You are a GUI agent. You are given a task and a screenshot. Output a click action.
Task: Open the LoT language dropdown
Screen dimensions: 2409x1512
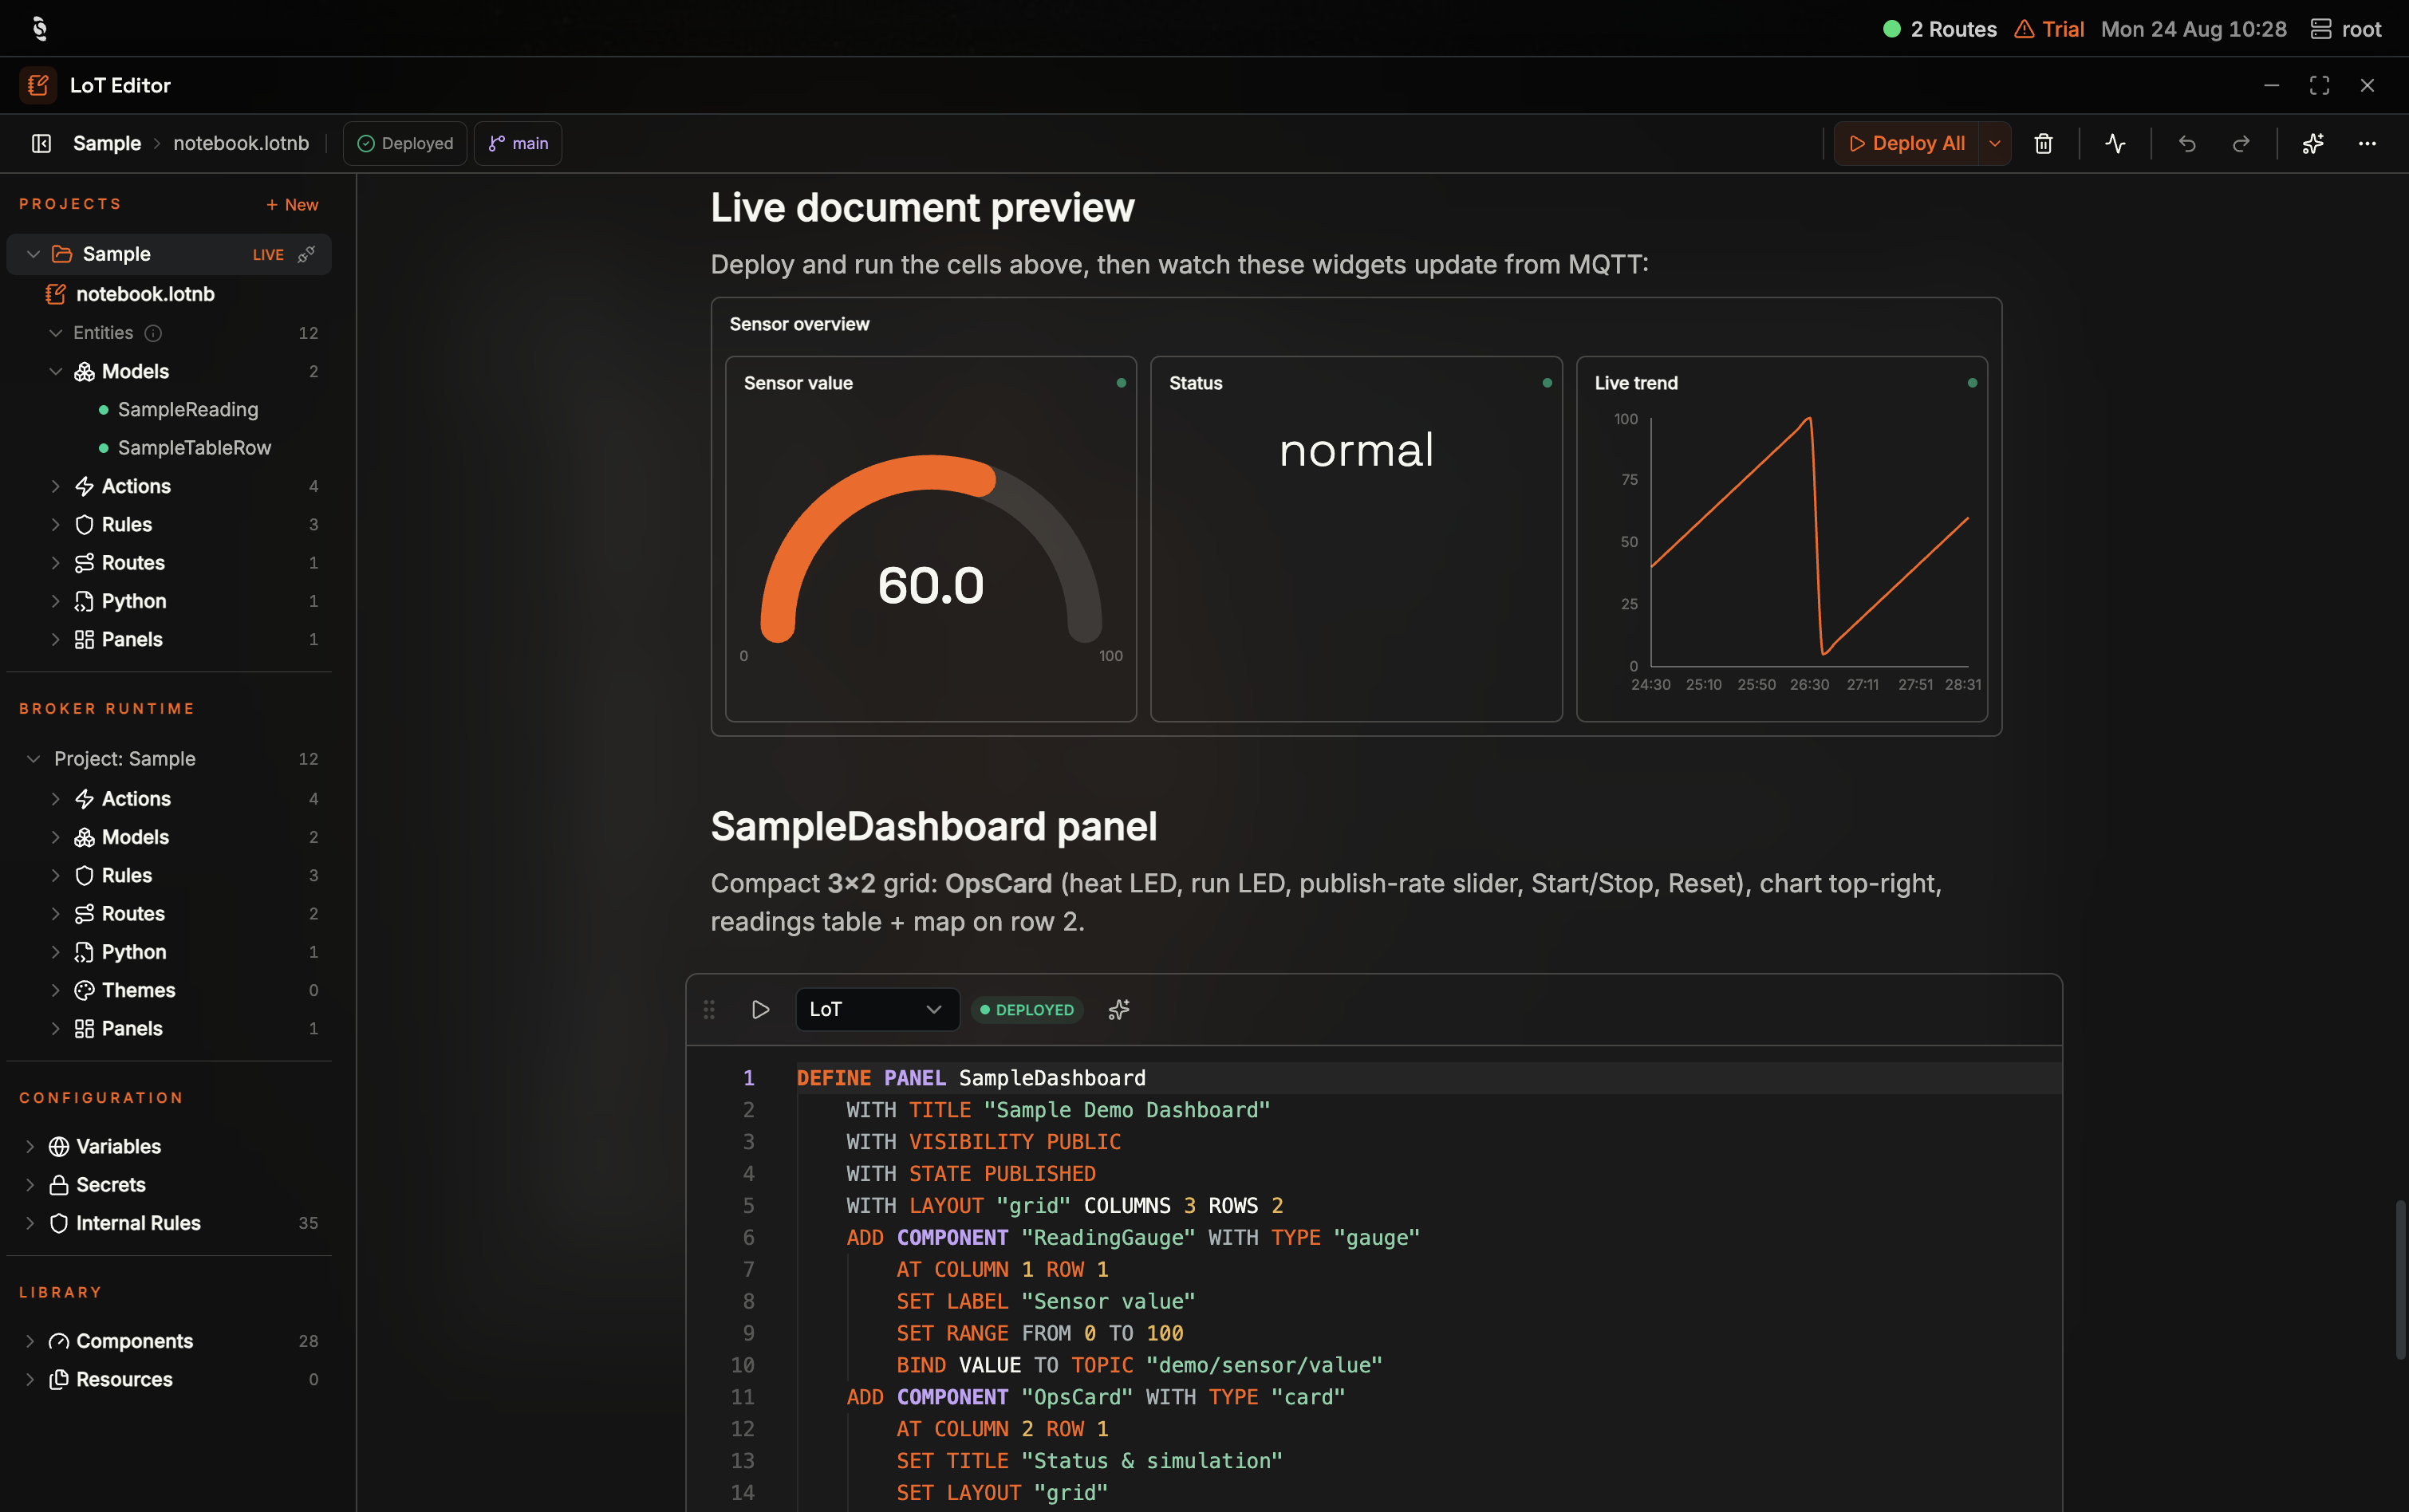pos(877,1009)
